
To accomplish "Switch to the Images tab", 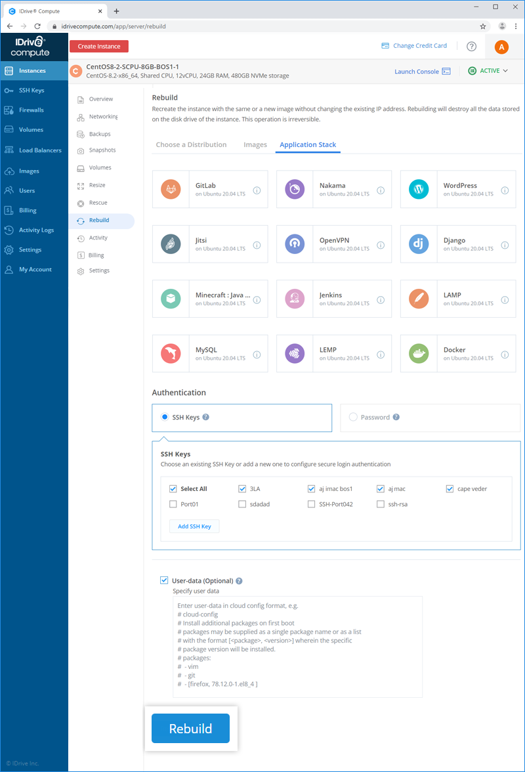I will click(255, 144).
